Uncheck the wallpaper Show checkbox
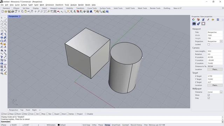The width and height of the screenshot is (224, 126). pos(209,95)
